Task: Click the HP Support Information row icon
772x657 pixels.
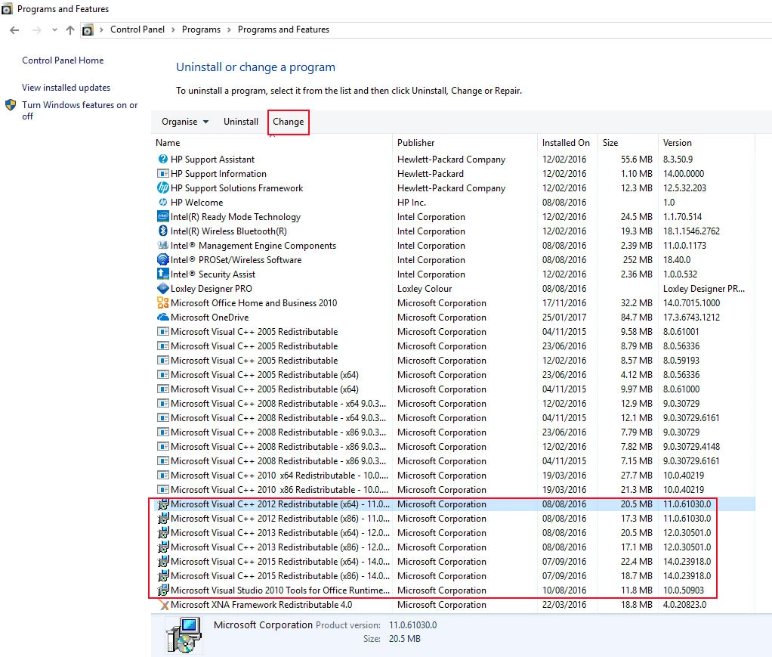Action: (162, 173)
